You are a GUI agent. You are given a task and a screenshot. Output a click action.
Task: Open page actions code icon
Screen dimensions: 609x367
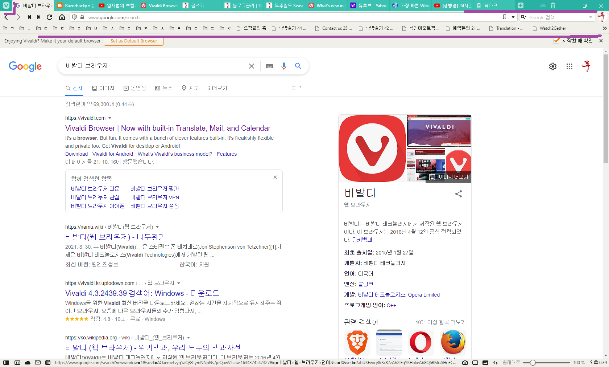click(496, 363)
